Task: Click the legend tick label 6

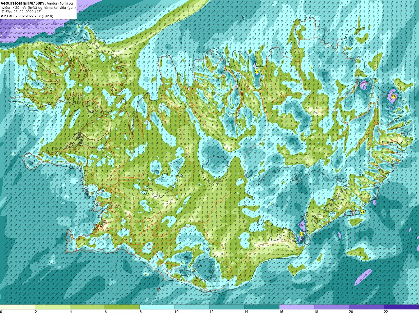Action: (x=105, y=312)
